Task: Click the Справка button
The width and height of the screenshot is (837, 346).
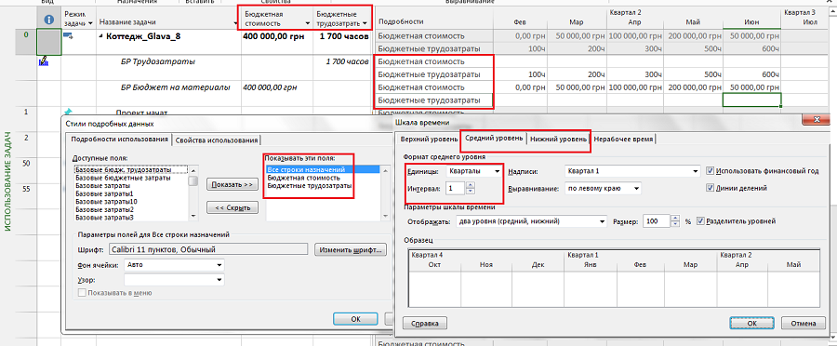Action: (x=425, y=323)
